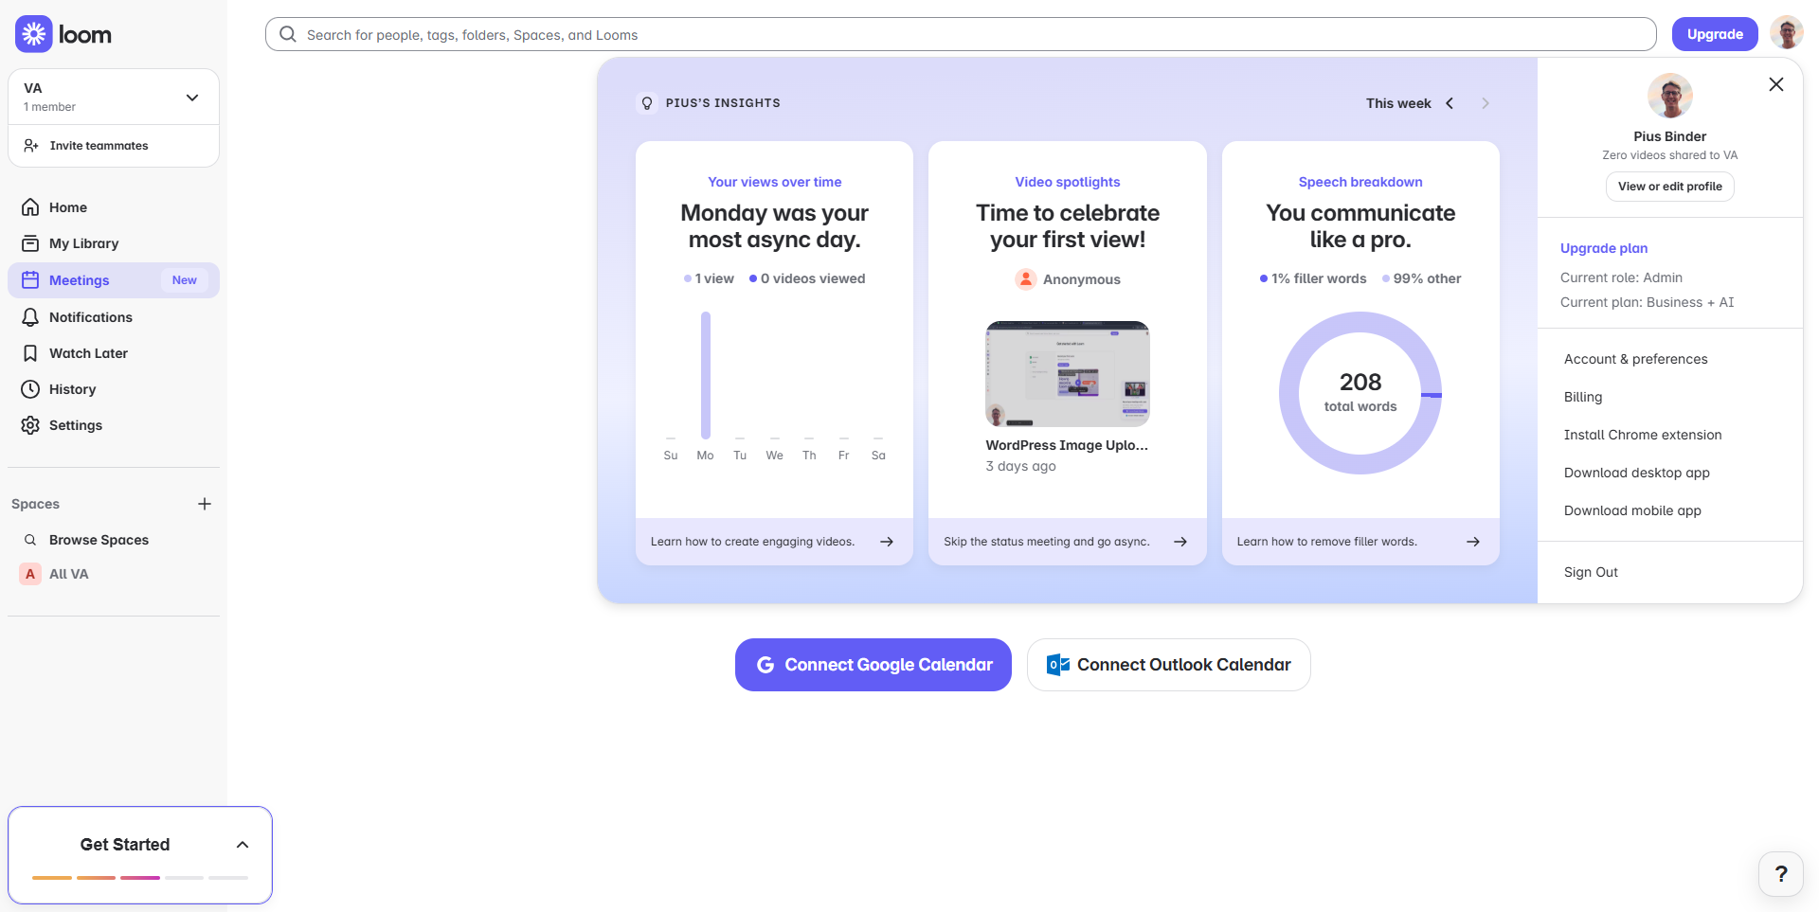Click Connect Outlook Calendar button

coord(1169,665)
